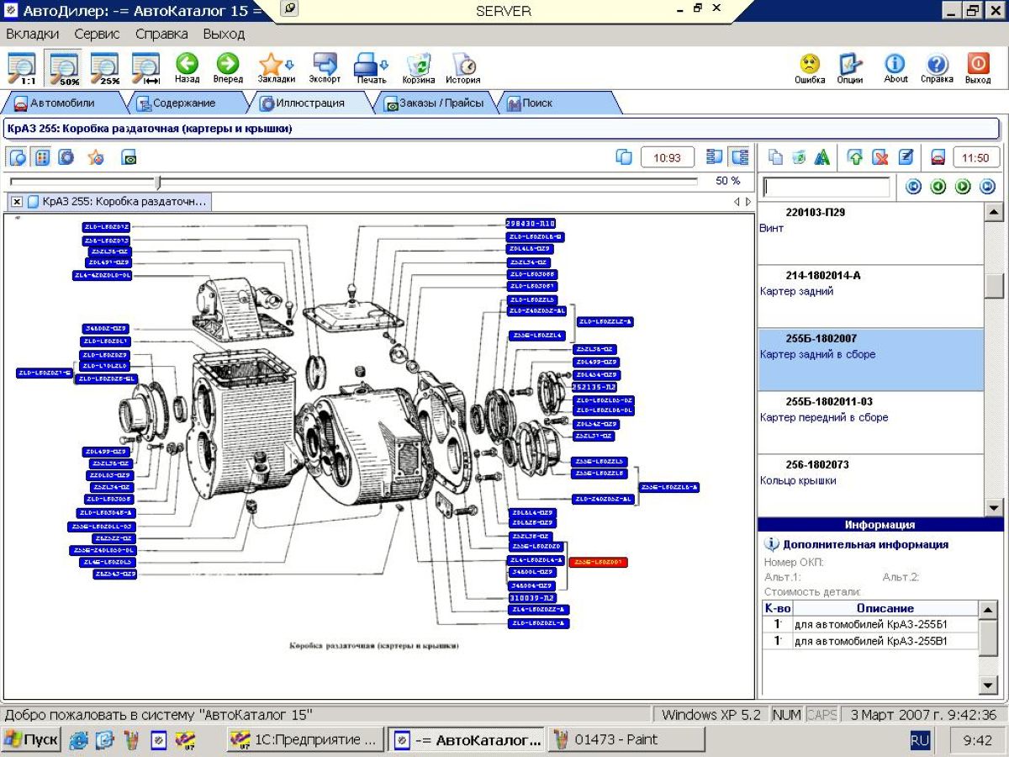Go back with the Назад button
The height and width of the screenshot is (757, 1009).
[187, 68]
